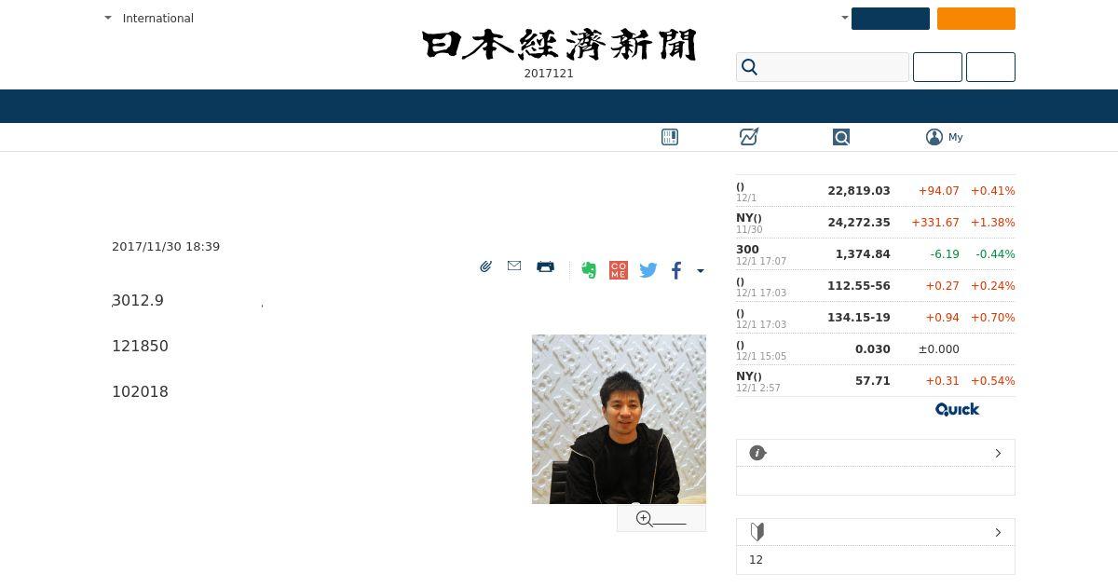The width and height of the screenshot is (1118, 587).
Task: Click the print article icon
Action: tap(545, 266)
